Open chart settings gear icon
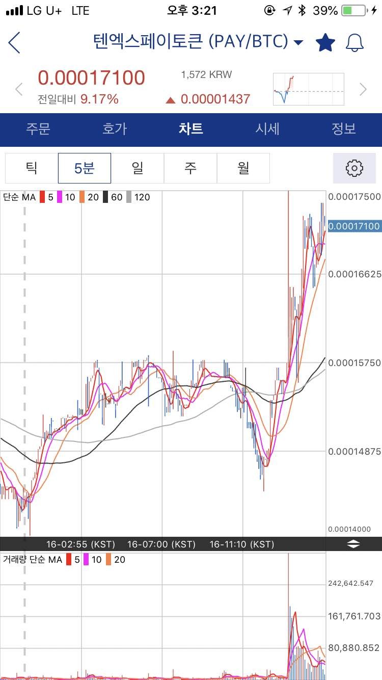The width and height of the screenshot is (382, 680). tap(354, 168)
